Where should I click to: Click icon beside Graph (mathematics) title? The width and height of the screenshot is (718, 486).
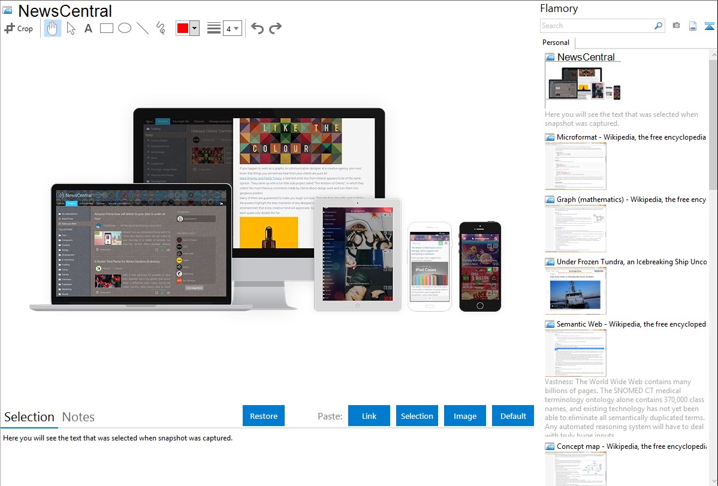[x=550, y=200]
